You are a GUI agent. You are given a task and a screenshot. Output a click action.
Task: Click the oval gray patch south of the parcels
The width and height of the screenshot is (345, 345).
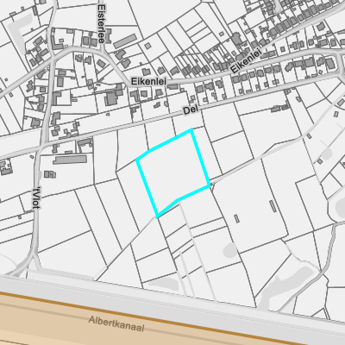[x=230, y=250]
